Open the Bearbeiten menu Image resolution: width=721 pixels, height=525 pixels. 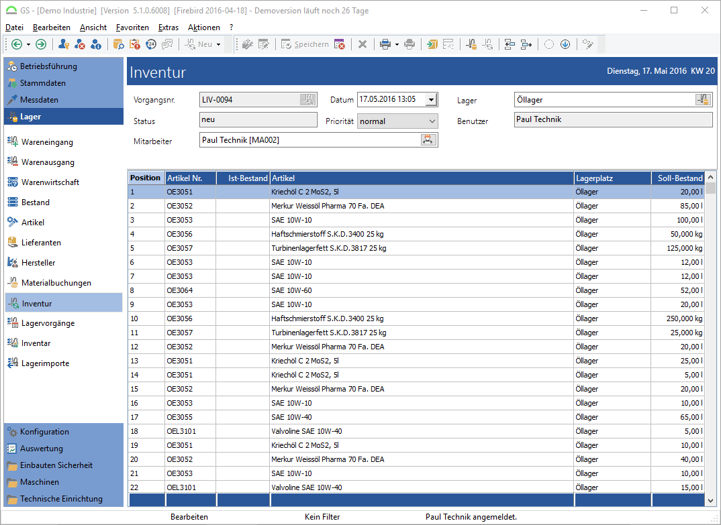(52, 27)
